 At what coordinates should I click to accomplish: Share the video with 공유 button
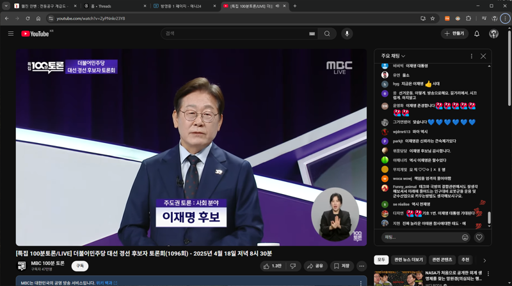(315, 266)
